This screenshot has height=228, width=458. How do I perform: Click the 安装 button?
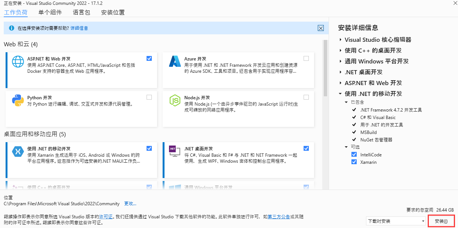(x=442, y=221)
